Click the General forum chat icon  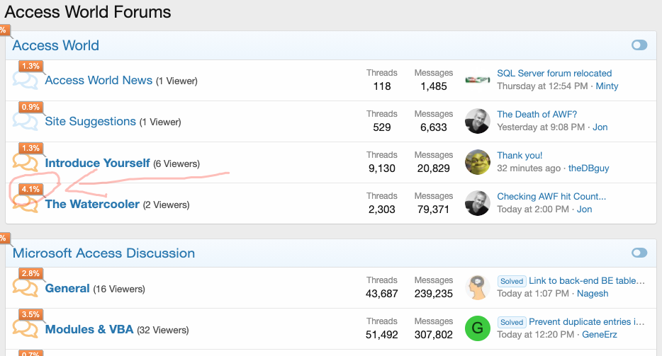[26, 289]
